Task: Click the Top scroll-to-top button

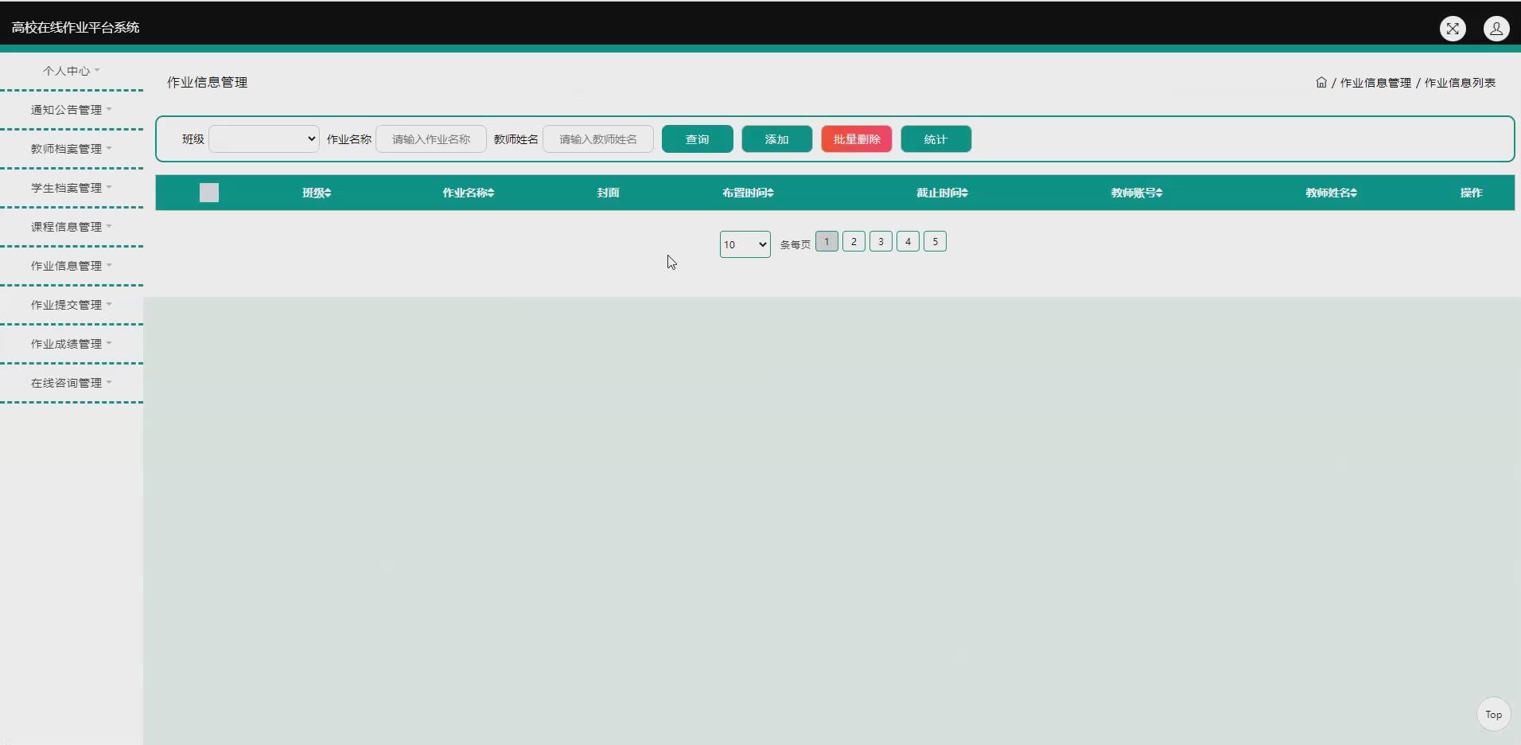Action: click(x=1494, y=715)
